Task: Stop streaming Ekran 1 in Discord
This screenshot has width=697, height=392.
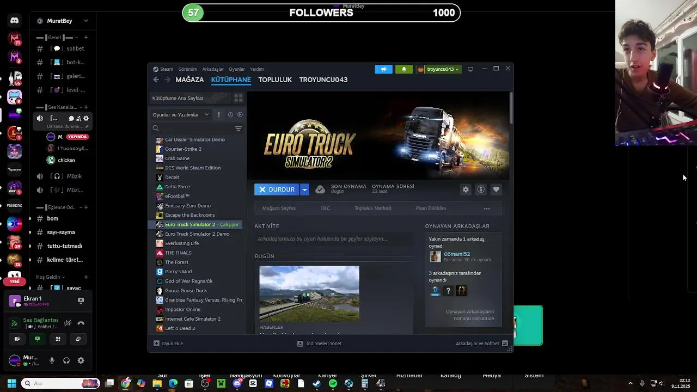Action: (81, 301)
